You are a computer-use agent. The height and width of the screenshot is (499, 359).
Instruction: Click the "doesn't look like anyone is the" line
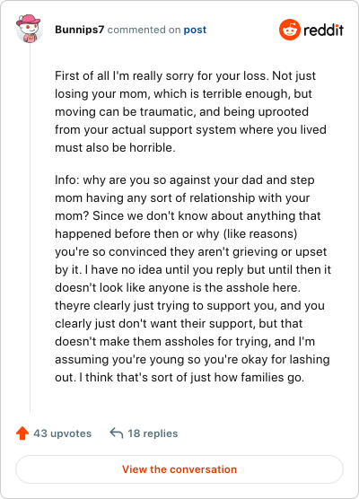pos(178,288)
